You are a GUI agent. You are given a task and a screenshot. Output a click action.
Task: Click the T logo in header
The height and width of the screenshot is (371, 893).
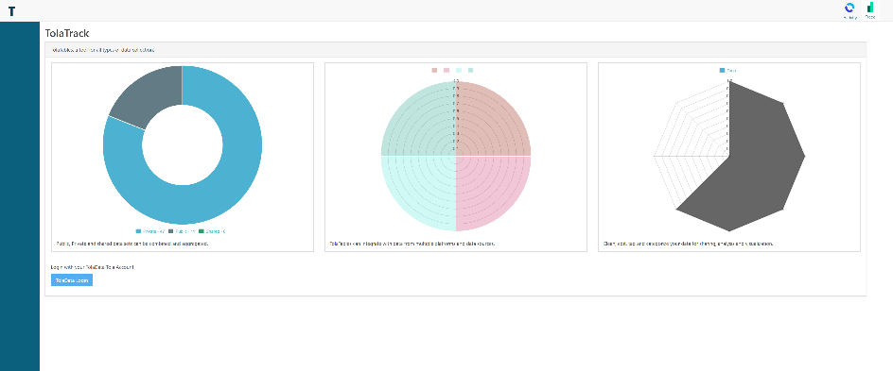(12, 10)
